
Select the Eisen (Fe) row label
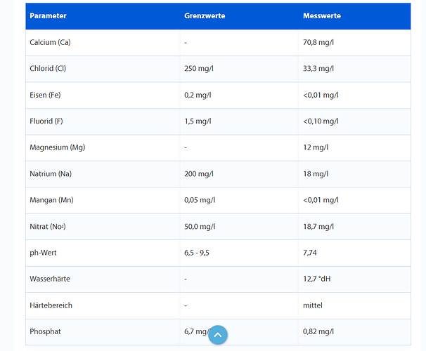[45, 95]
